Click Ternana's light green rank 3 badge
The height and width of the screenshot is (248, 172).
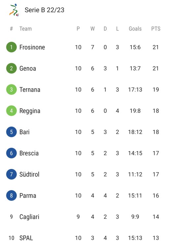coord(11,90)
